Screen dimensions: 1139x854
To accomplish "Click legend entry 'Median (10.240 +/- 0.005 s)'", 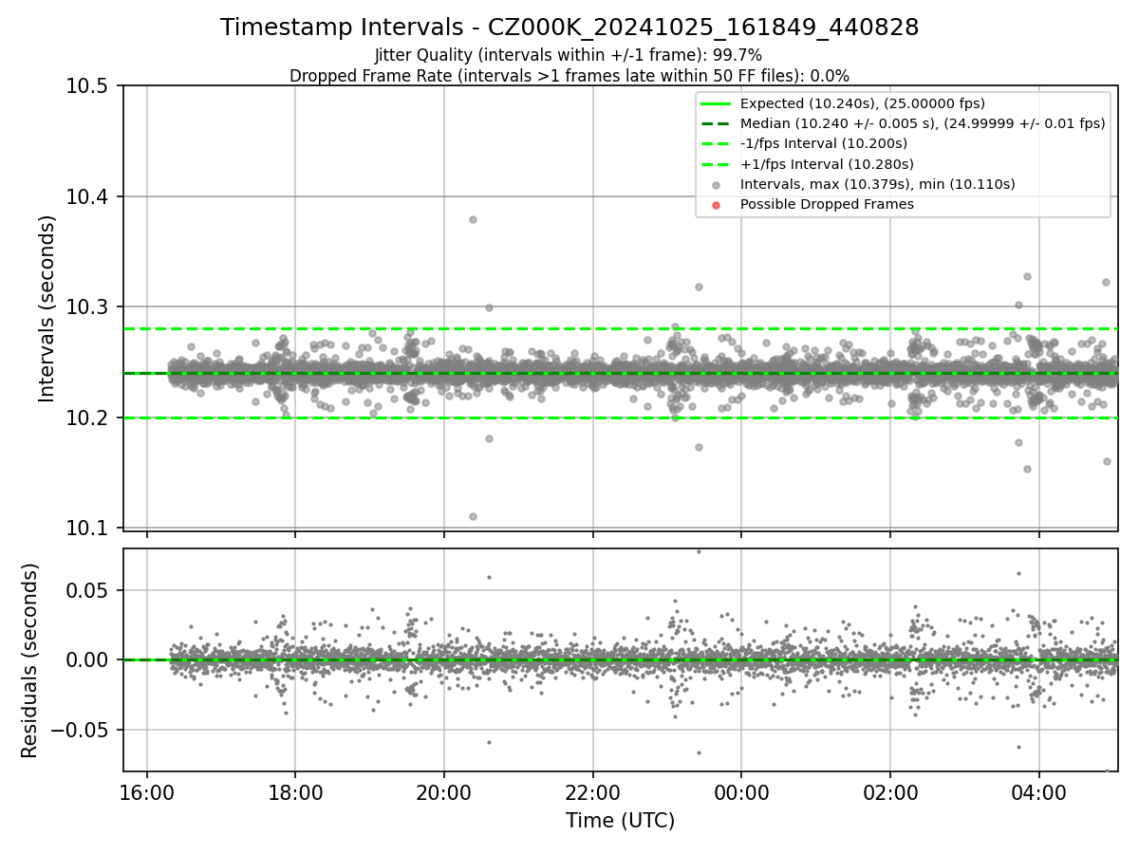I will click(923, 123).
